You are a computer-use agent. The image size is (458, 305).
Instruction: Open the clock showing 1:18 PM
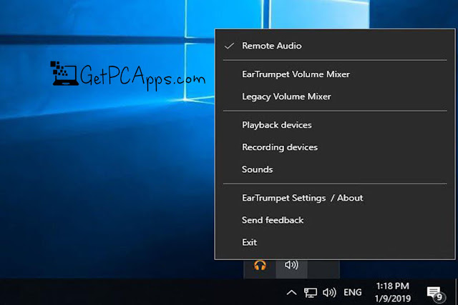[x=393, y=292]
